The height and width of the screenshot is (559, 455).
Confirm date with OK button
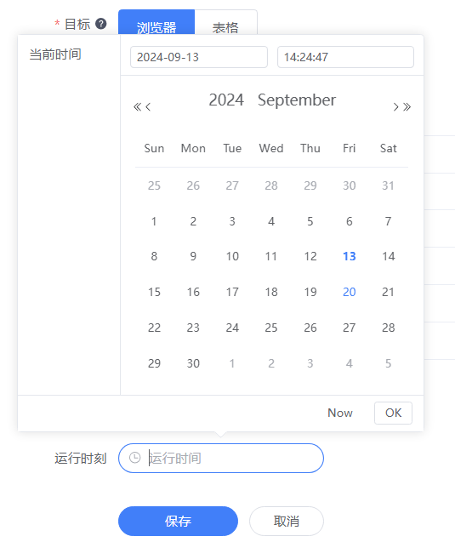tap(393, 413)
